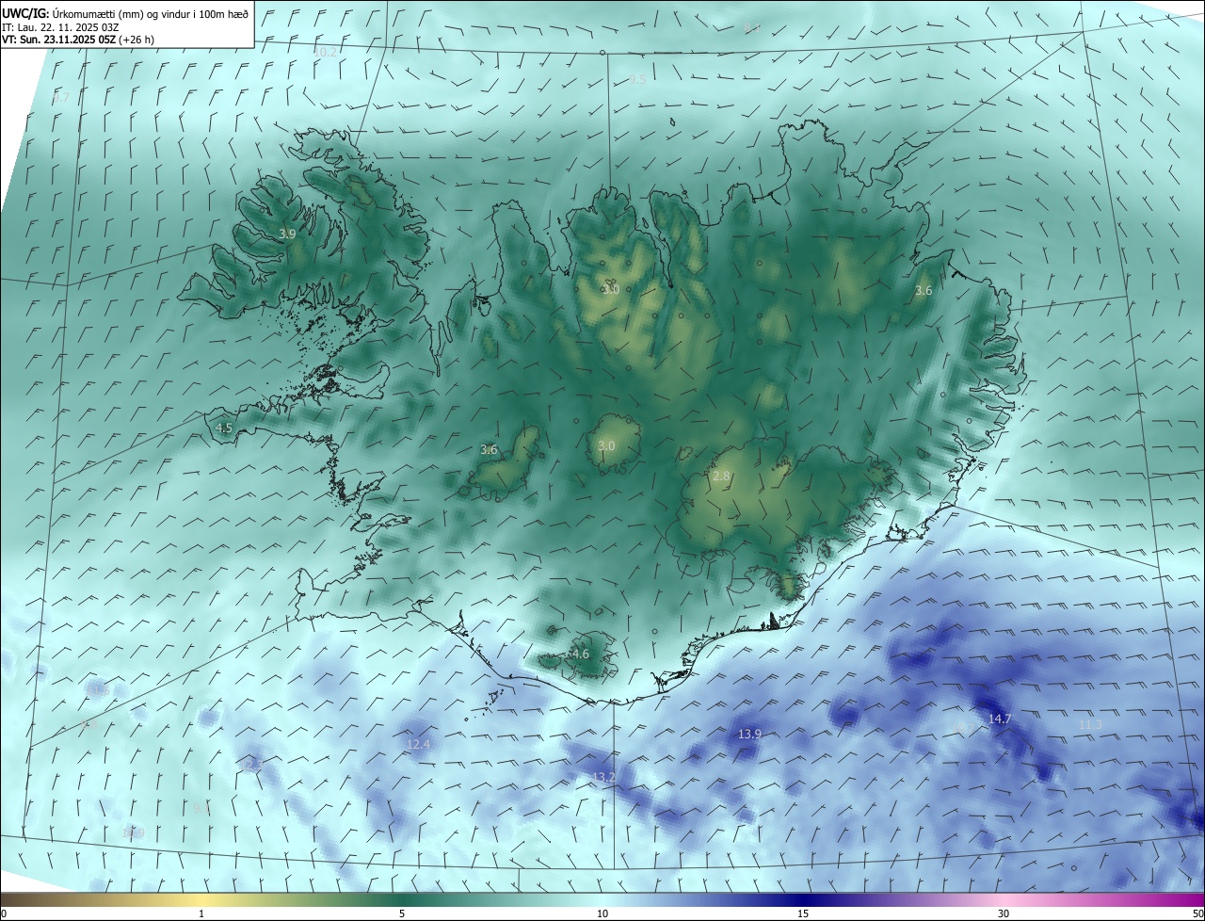Click the faint 9.5 value north of Iceland
This screenshot has height=921, width=1205.
pyautogui.click(x=637, y=80)
